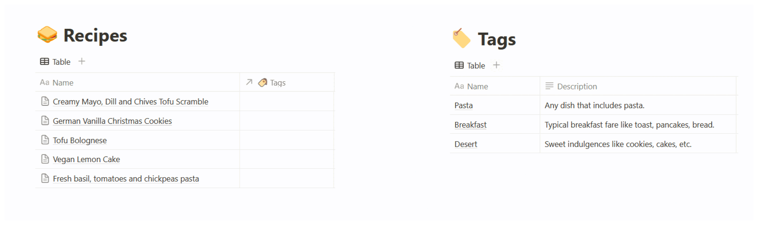The height and width of the screenshot is (225, 758).
Task: Open the Description column header menu
Action: point(577,87)
